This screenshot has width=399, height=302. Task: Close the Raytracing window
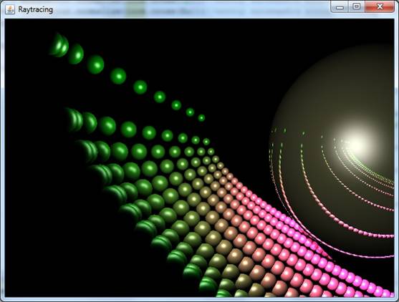pyautogui.click(x=380, y=7)
